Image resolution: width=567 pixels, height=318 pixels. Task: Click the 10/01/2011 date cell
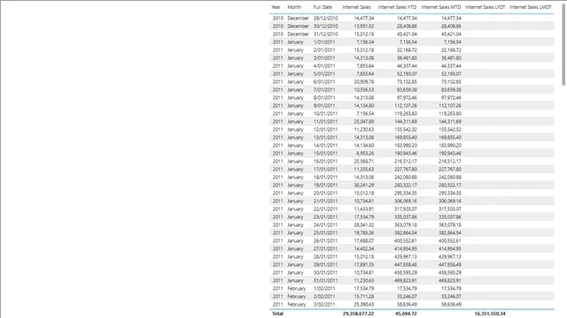coord(325,114)
